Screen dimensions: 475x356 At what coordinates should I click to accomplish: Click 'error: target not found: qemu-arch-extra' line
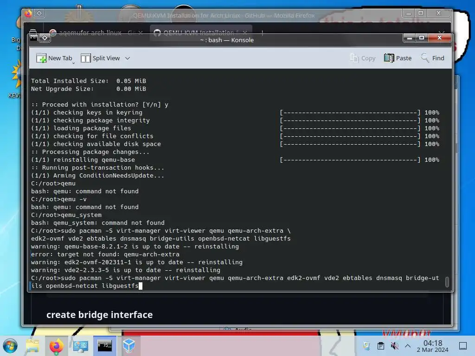pyautogui.click(x=105, y=254)
